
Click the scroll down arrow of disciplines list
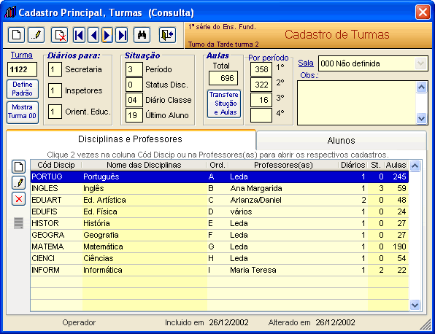pyautogui.click(x=415, y=305)
